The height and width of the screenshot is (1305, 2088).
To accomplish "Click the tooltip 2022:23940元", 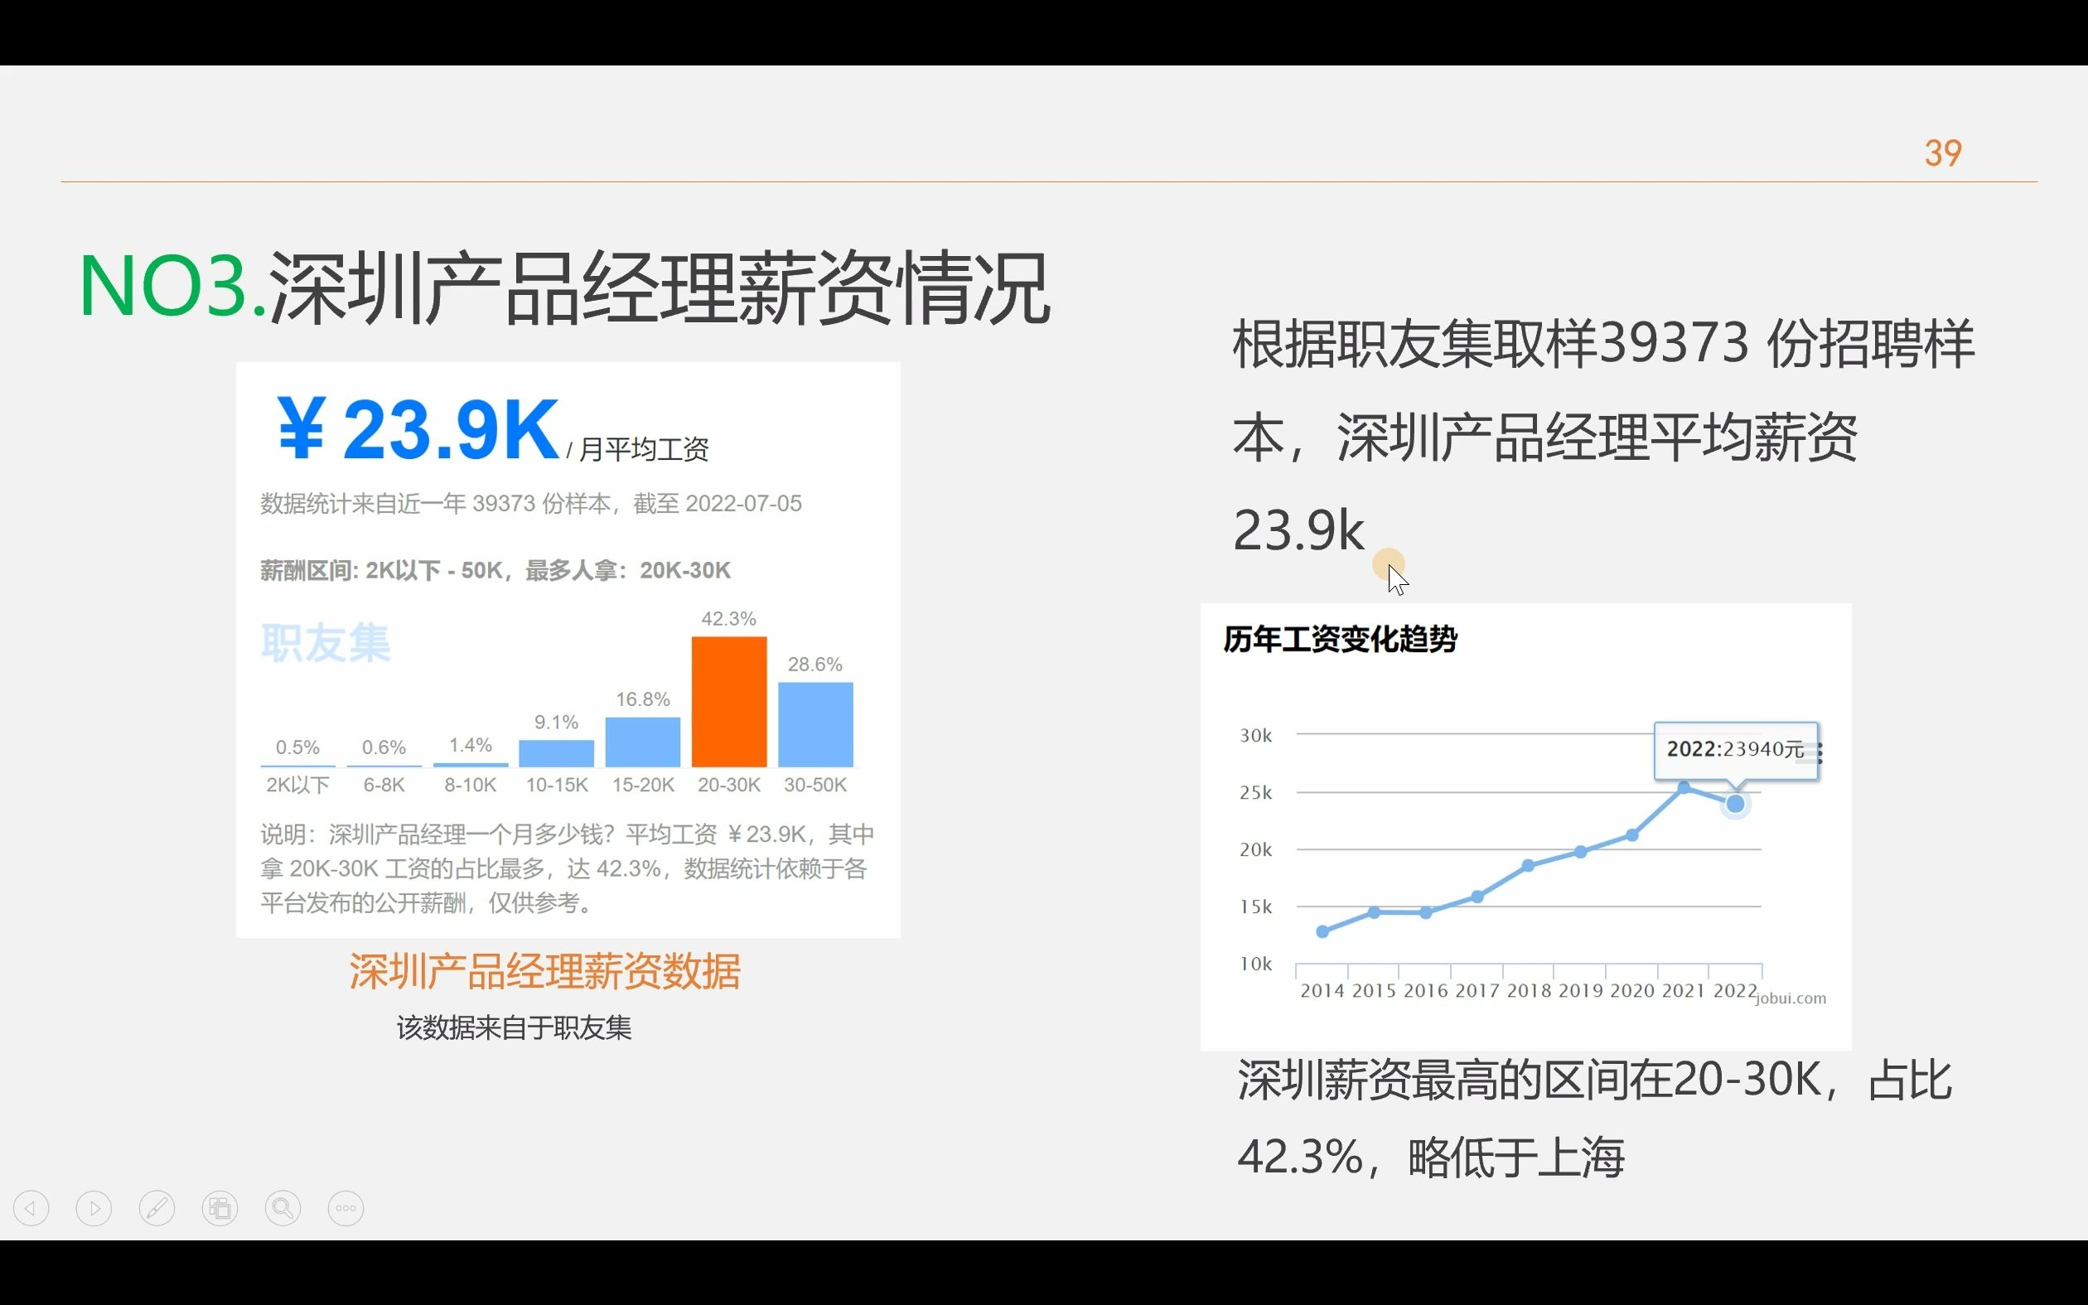I will [1735, 749].
